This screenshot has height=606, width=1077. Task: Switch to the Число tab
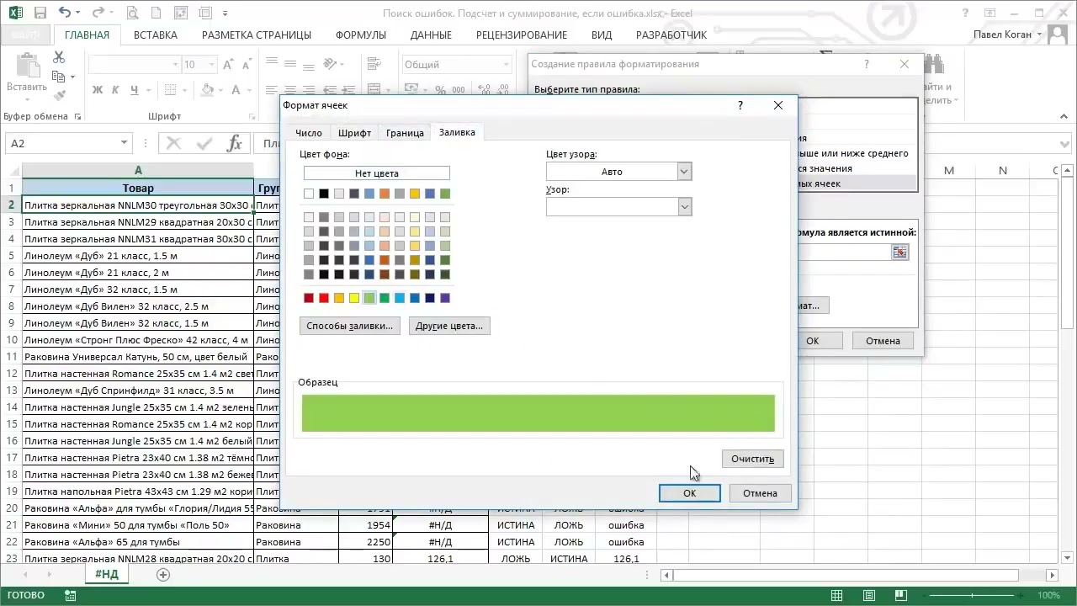tap(308, 133)
